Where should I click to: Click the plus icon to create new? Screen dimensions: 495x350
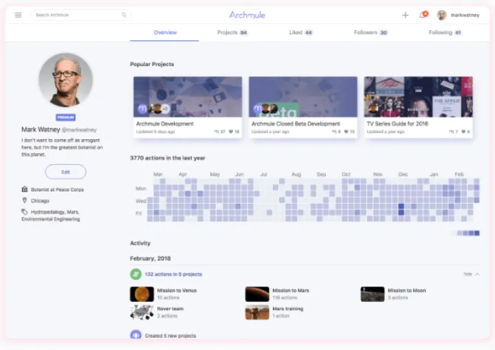click(405, 15)
